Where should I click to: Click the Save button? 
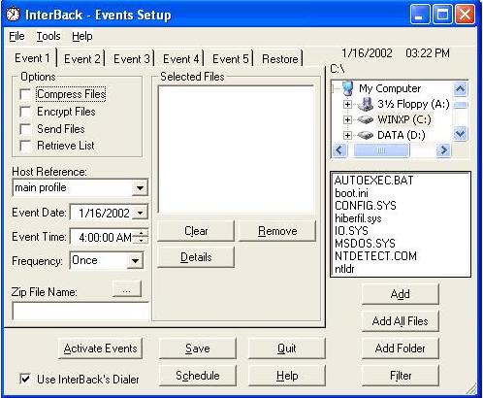click(198, 348)
